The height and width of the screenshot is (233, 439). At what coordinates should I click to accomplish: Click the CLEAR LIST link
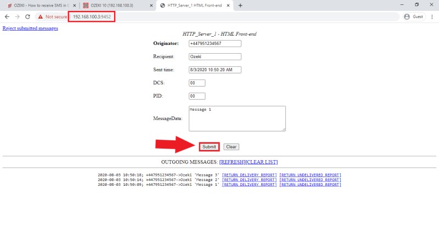point(262,162)
